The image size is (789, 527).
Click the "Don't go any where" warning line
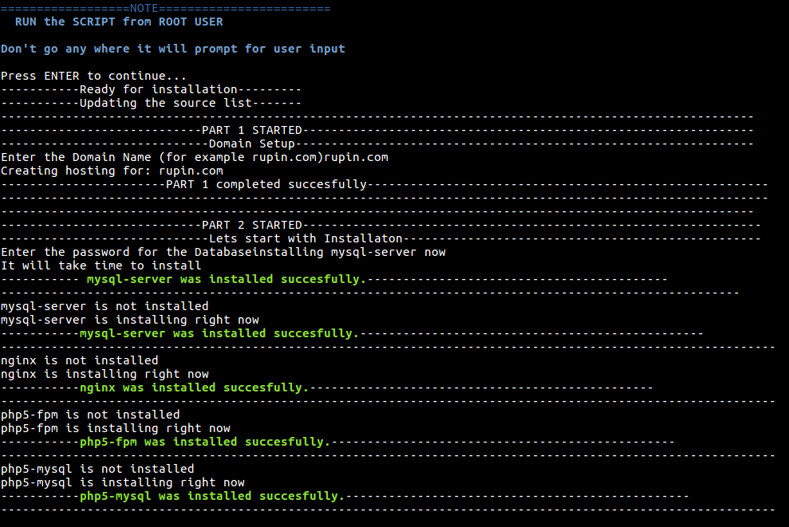pyautogui.click(x=173, y=49)
